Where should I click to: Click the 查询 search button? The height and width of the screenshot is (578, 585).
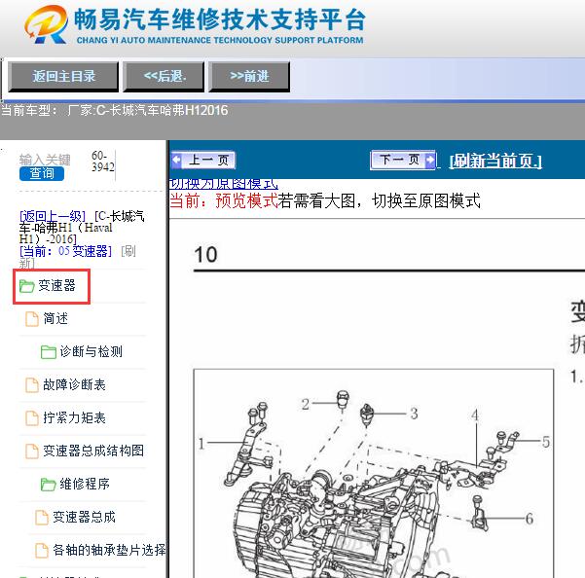(42, 173)
